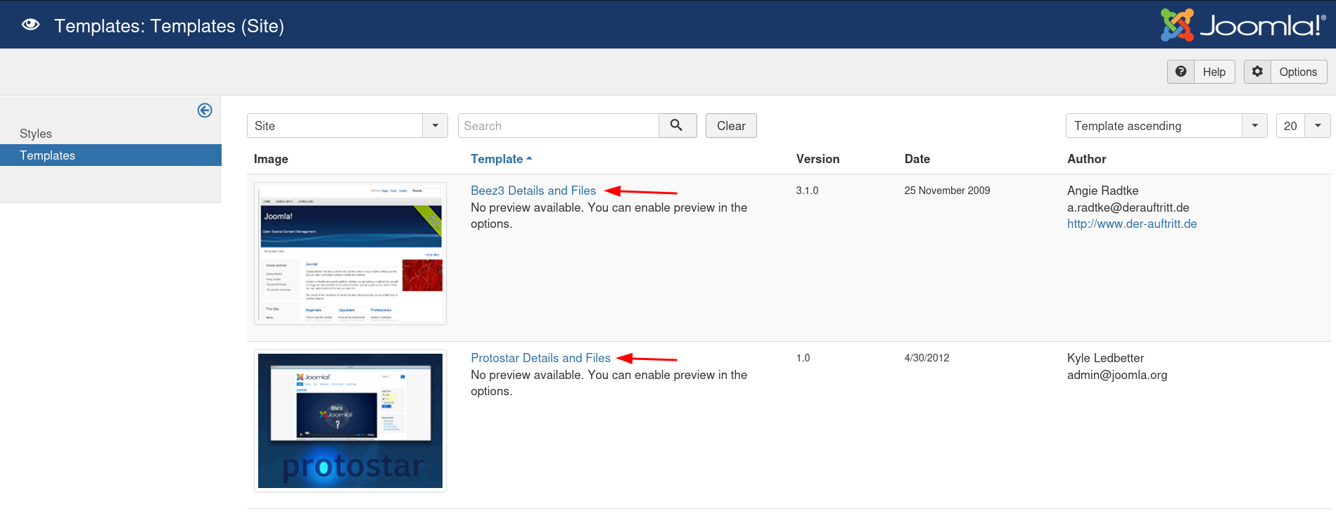Image resolution: width=1336 pixels, height=526 pixels.
Task: Open Protostar Details and Files link
Action: click(540, 358)
